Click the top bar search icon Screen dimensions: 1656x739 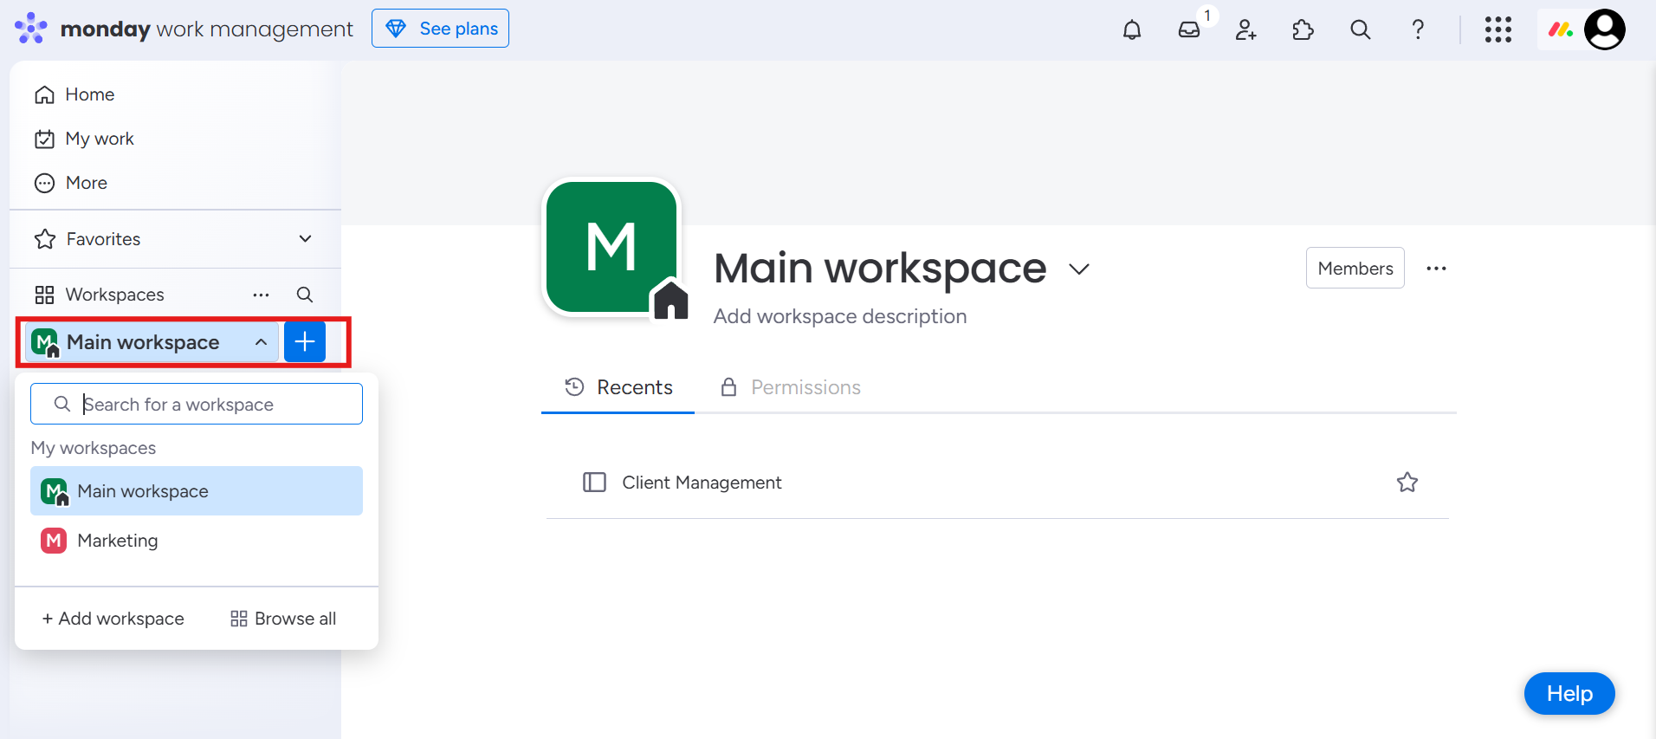pos(1360,29)
